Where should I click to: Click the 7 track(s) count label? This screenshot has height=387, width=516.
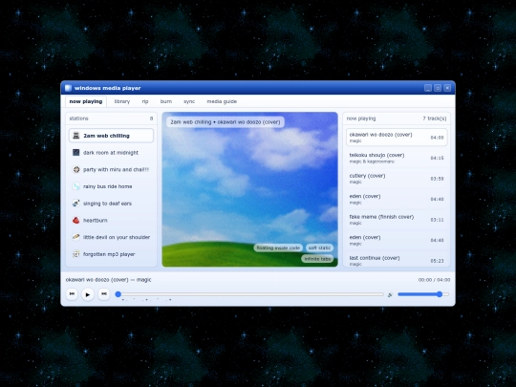(435, 118)
